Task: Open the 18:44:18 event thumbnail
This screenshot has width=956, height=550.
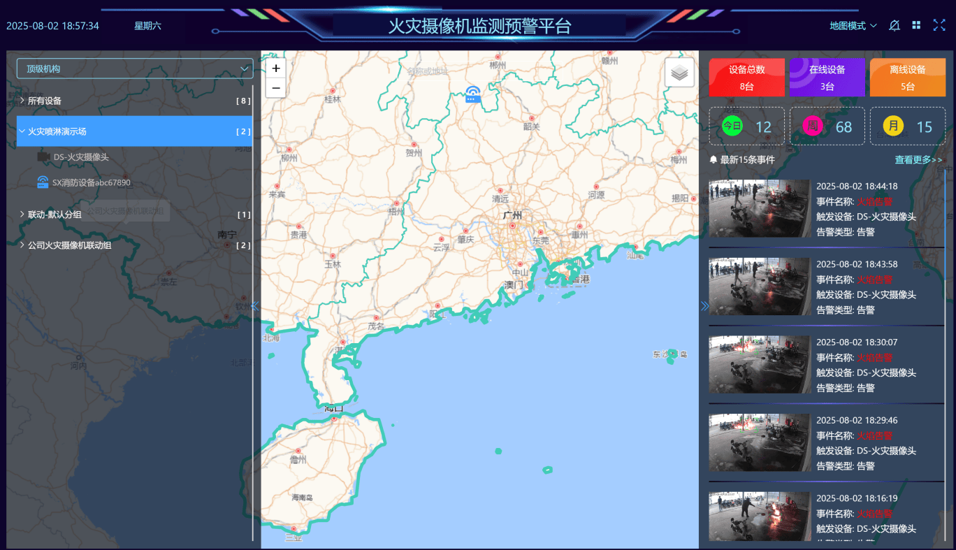Action: (759, 208)
